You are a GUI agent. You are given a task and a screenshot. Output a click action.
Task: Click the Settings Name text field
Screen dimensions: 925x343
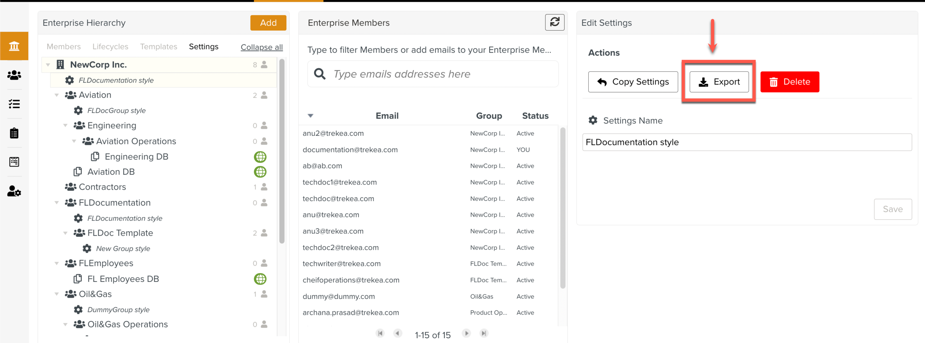747,142
